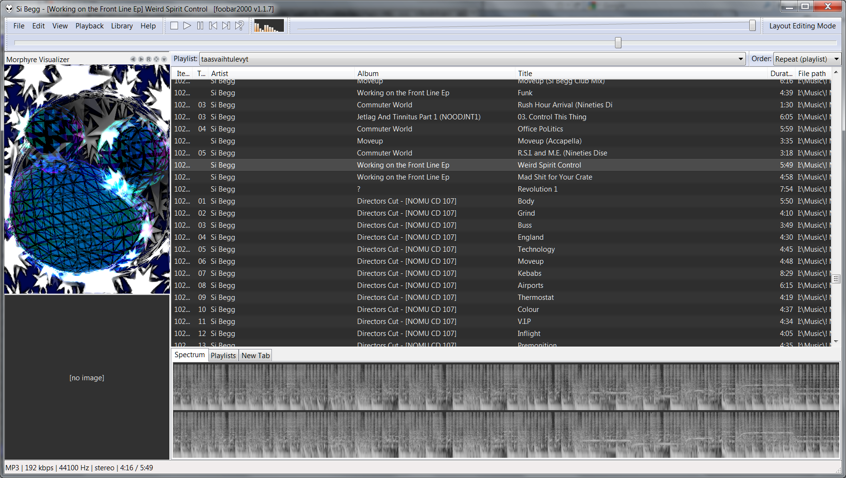
Task: Click the Morphyre Visualizer R button
Action: [x=149, y=59]
